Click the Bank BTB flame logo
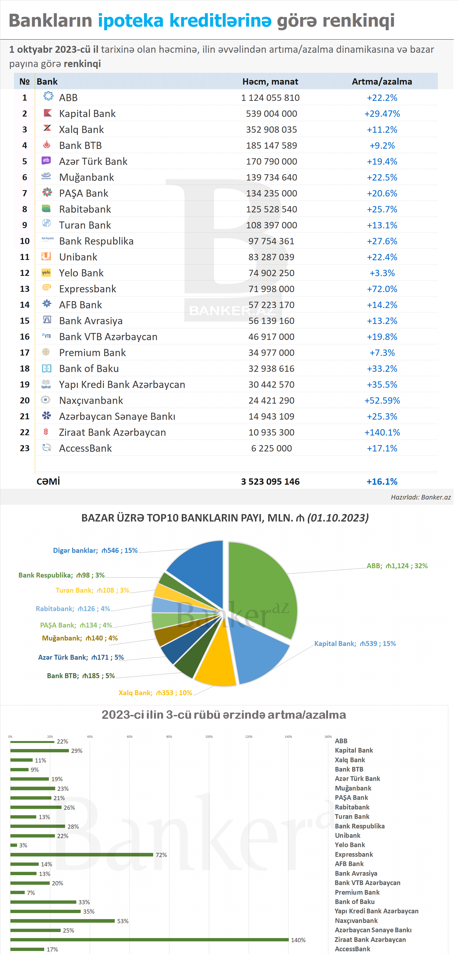 (47, 145)
